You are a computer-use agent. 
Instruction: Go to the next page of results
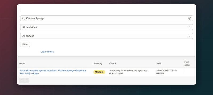click(27, 80)
